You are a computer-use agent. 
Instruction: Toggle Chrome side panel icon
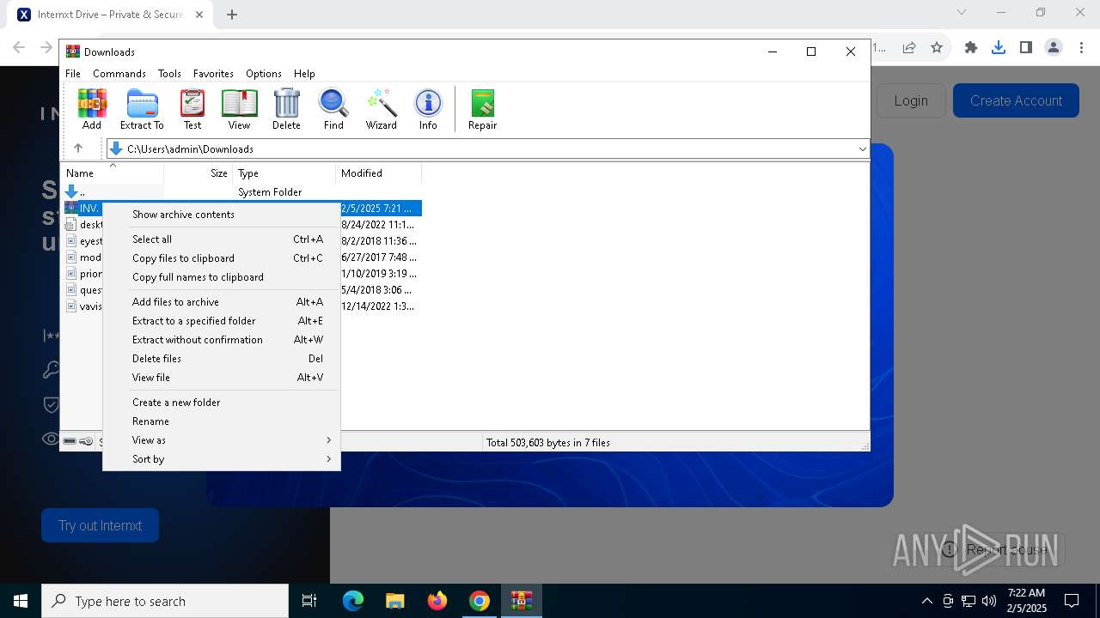(1026, 48)
